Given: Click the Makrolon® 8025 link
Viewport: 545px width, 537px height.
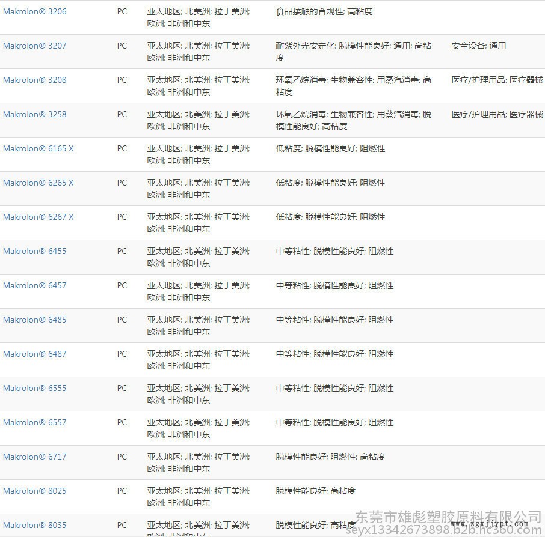Looking at the screenshot, I should tap(34, 491).
